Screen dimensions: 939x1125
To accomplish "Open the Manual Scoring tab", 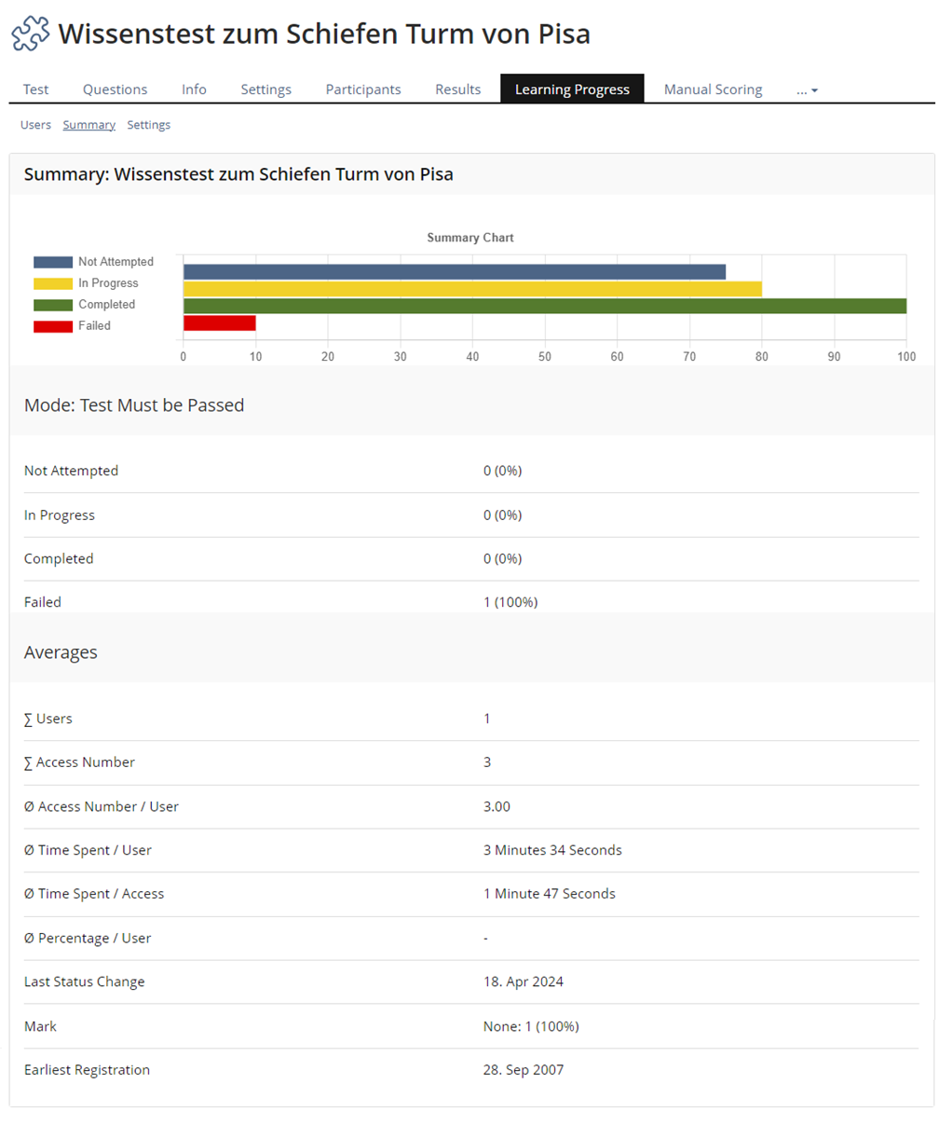I will click(x=713, y=89).
